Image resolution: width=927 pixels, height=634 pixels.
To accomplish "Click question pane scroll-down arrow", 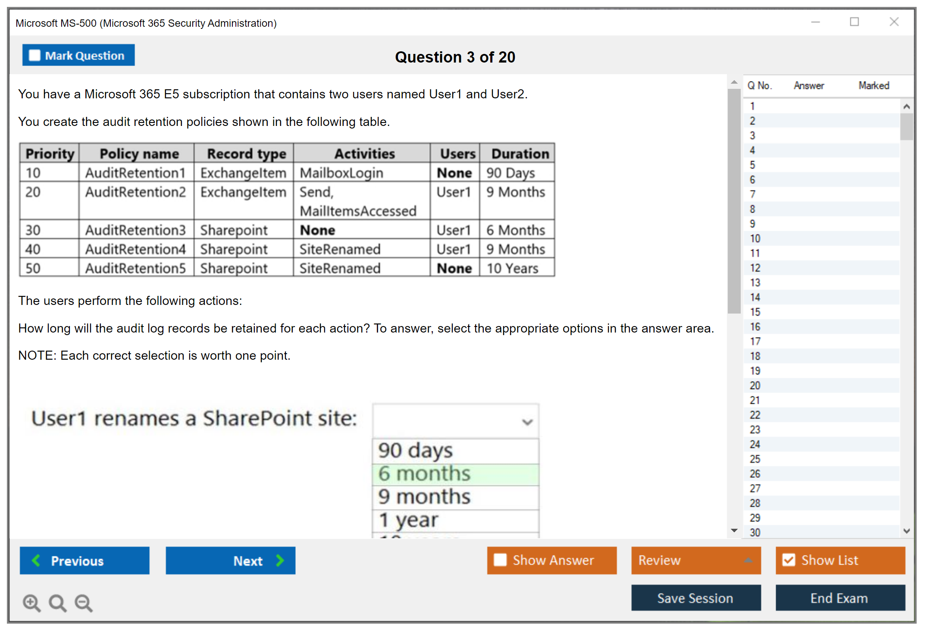I will [734, 530].
